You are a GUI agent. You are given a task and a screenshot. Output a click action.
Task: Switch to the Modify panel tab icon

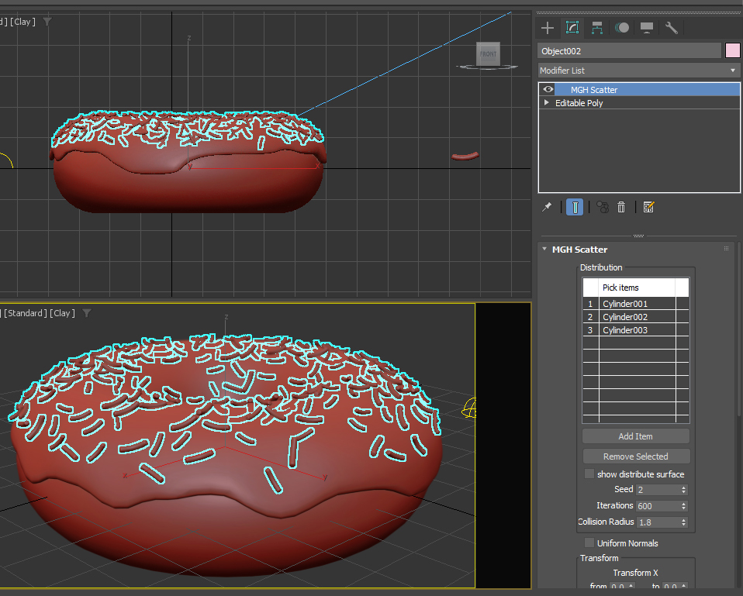point(572,28)
